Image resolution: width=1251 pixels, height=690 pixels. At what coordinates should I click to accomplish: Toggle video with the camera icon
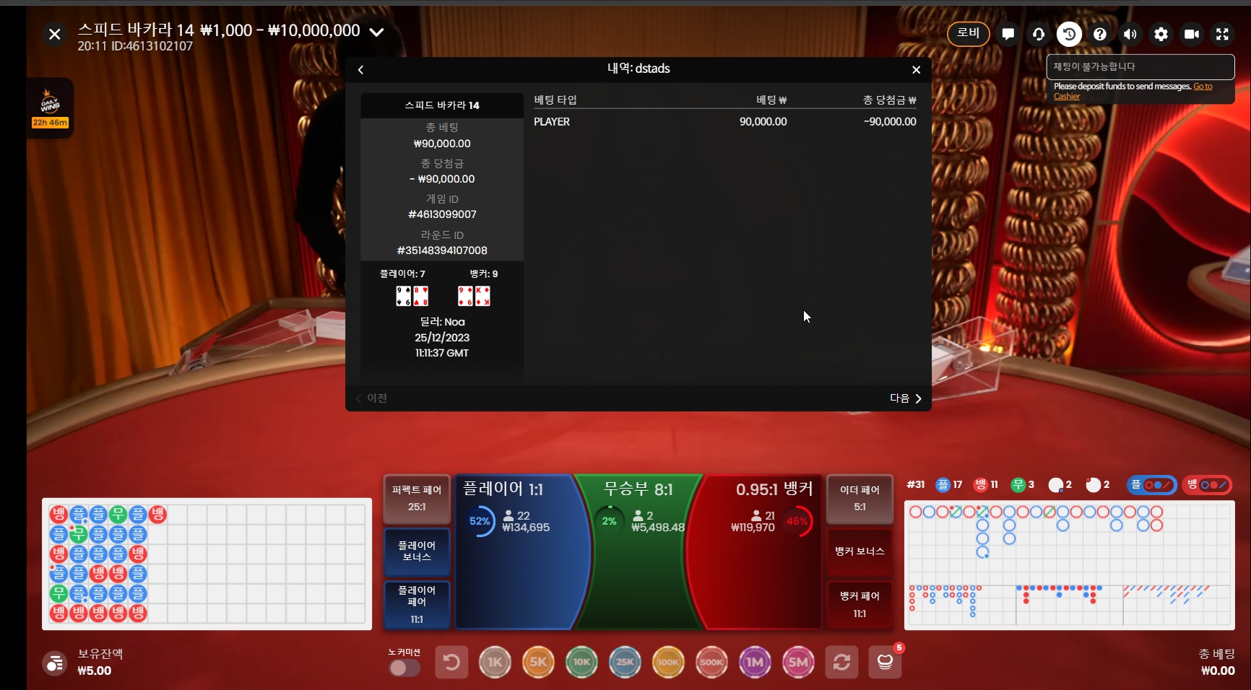coord(1192,34)
